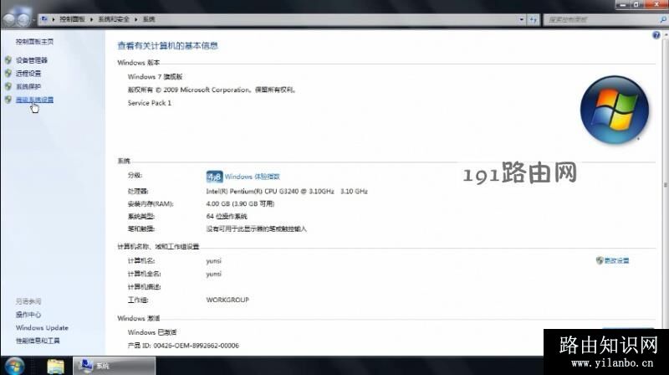
Task: Select Control Panel (控制面板) breadcrumb
Action: [x=72, y=19]
